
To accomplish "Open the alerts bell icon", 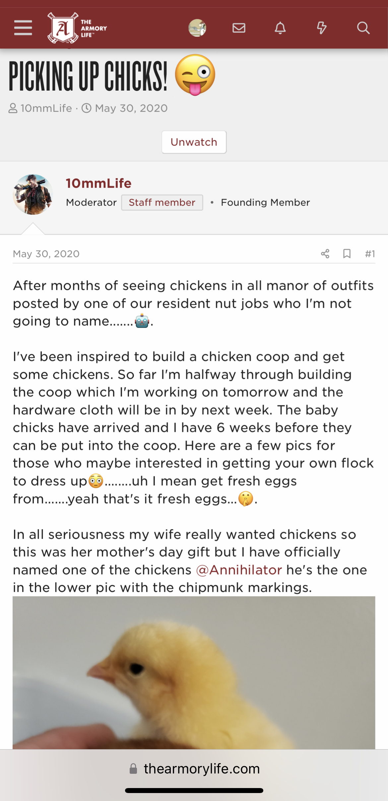I will coord(280,28).
